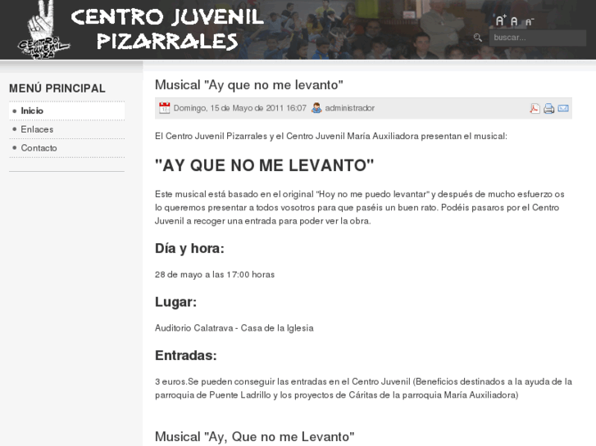The width and height of the screenshot is (596, 446).
Task: Click the calendar date icon
Action: pos(164,108)
